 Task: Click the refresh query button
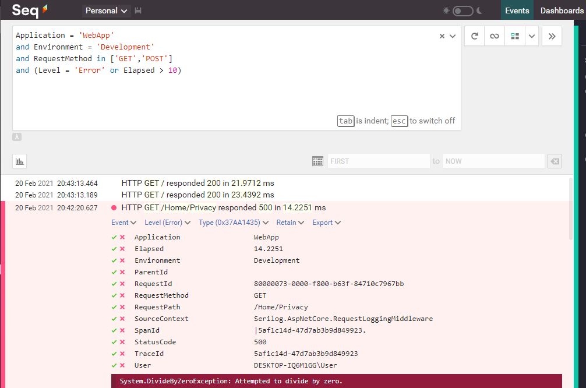474,36
